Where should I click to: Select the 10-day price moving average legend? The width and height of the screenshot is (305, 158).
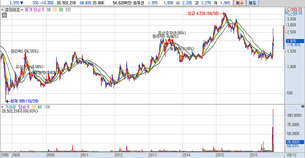pyautogui.click(x=49, y=10)
